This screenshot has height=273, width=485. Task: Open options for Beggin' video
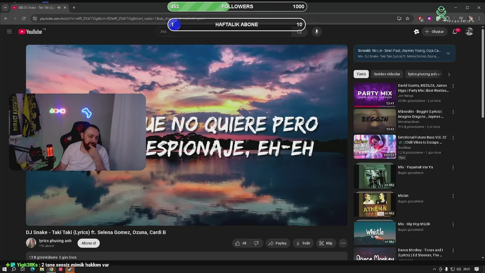click(453, 112)
